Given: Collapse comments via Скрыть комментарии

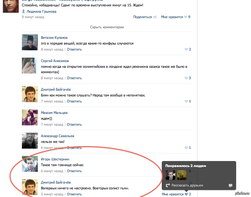Looking at the screenshot, I should pos(107,27).
